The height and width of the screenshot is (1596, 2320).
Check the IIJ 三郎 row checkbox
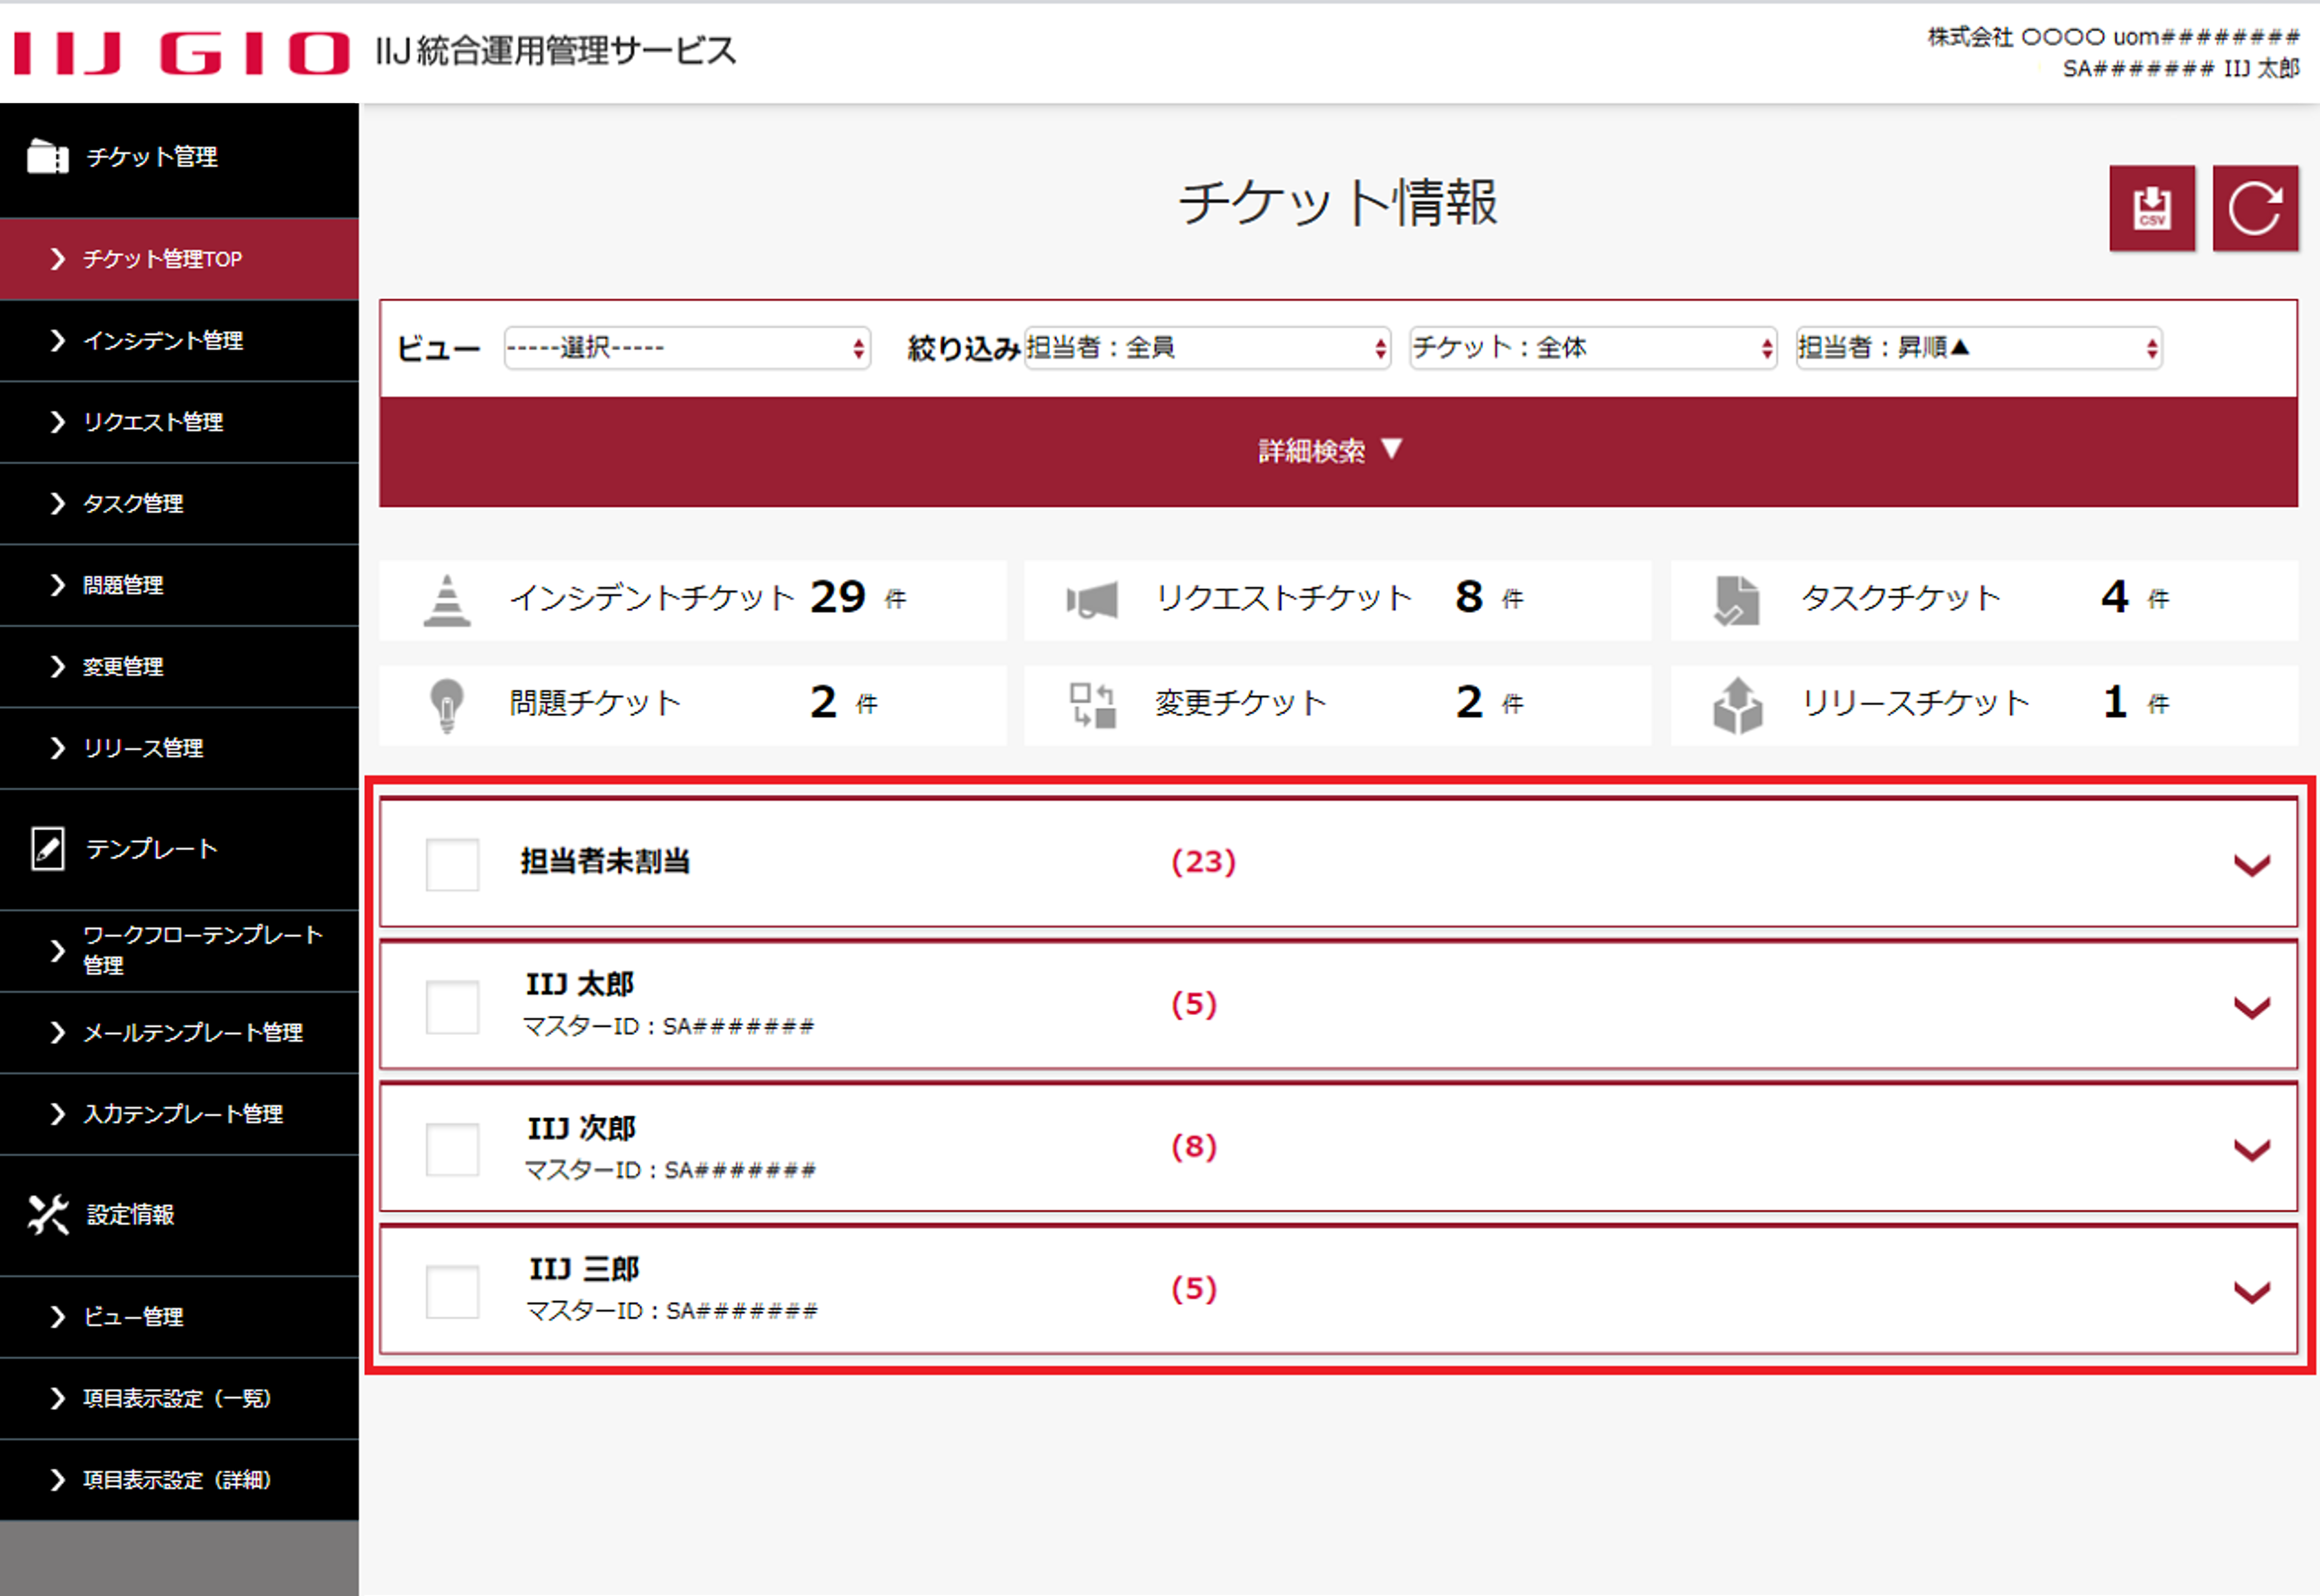point(452,1291)
